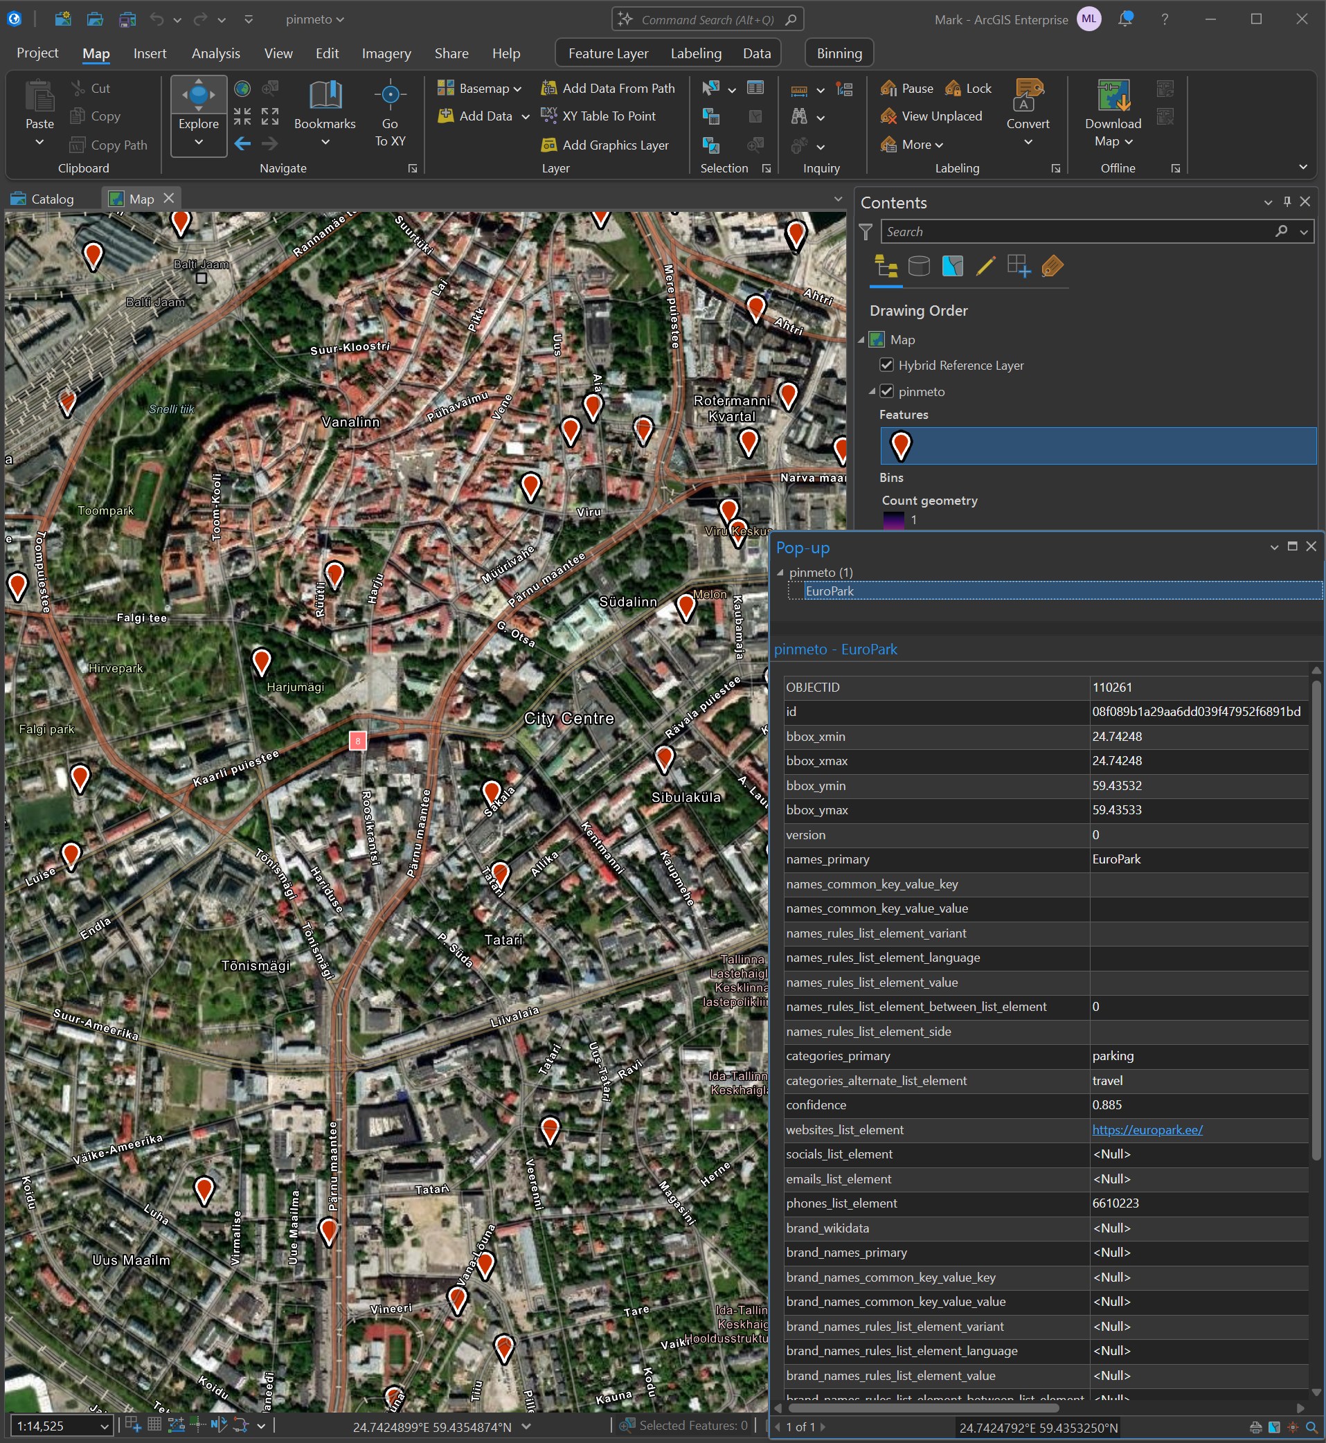Select List By Data Source icon
The height and width of the screenshot is (1443, 1326).
coord(919,266)
